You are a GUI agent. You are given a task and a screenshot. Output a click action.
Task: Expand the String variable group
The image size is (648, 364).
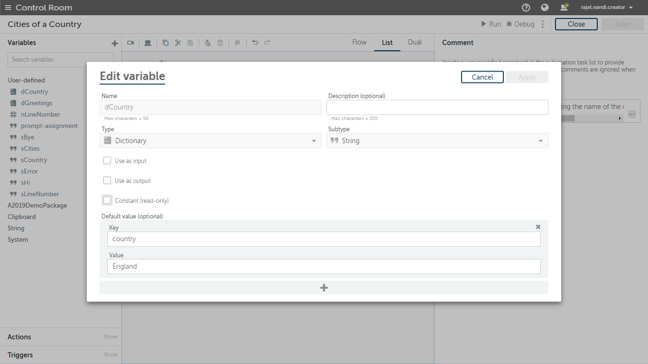coord(16,228)
